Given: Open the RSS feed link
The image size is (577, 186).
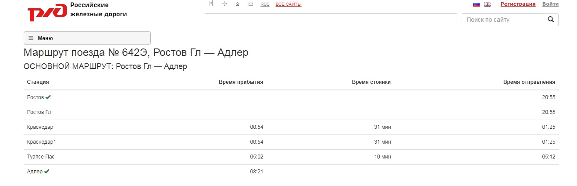Looking at the screenshot, I should point(265,4).
